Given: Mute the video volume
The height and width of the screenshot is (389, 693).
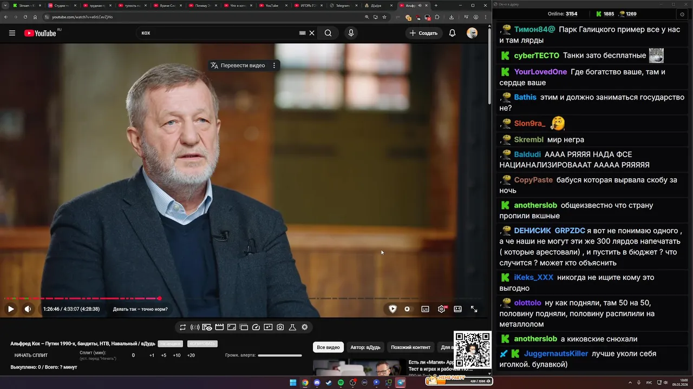Looking at the screenshot, I should coord(28,309).
